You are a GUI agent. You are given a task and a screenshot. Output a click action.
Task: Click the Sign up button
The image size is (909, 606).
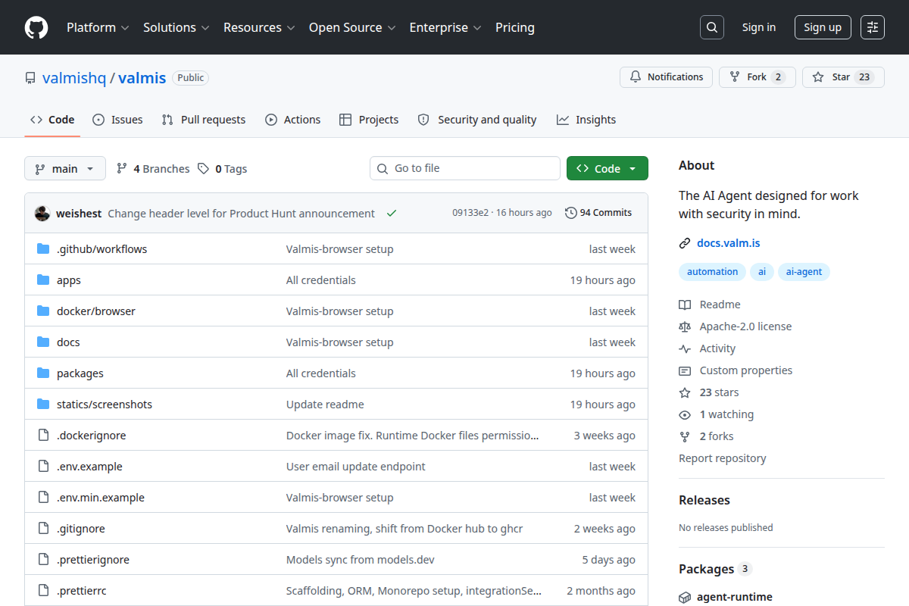tap(823, 27)
